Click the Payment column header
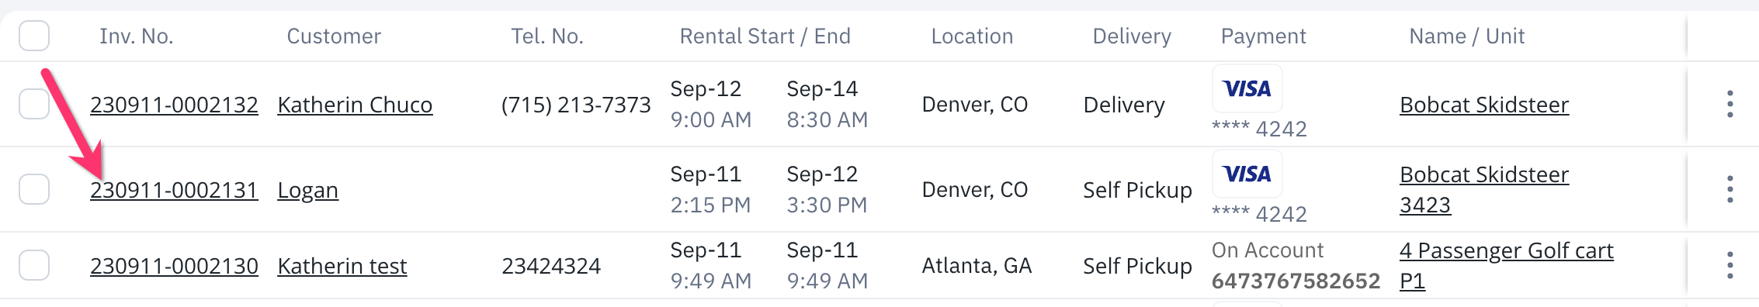This screenshot has height=307, width=1759. tap(1264, 36)
